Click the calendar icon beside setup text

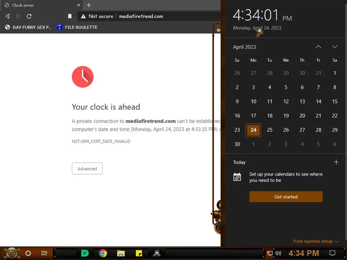click(x=237, y=177)
